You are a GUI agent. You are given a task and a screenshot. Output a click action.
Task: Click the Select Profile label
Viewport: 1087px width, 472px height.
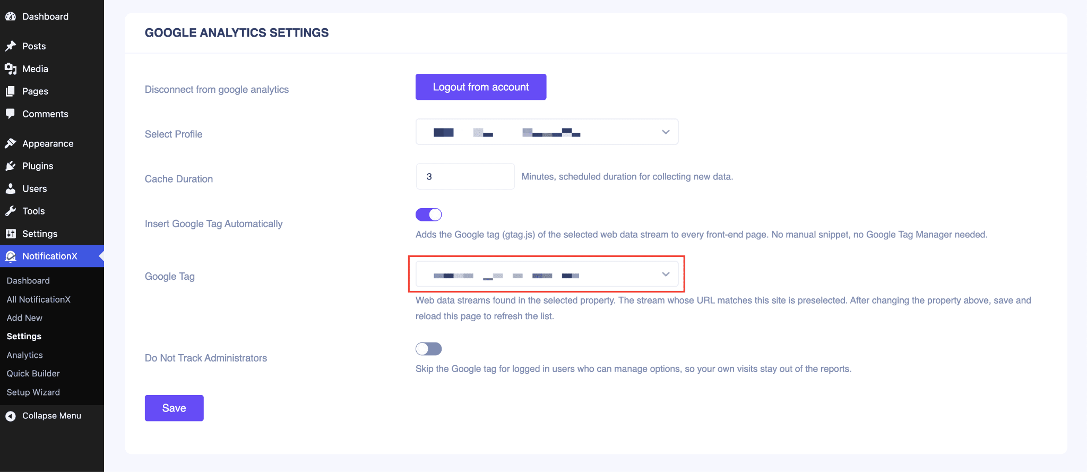(174, 134)
